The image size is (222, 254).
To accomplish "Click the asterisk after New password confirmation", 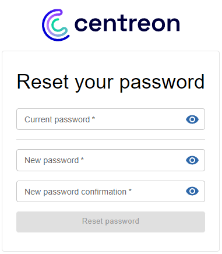I will pyautogui.click(x=130, y=190).
